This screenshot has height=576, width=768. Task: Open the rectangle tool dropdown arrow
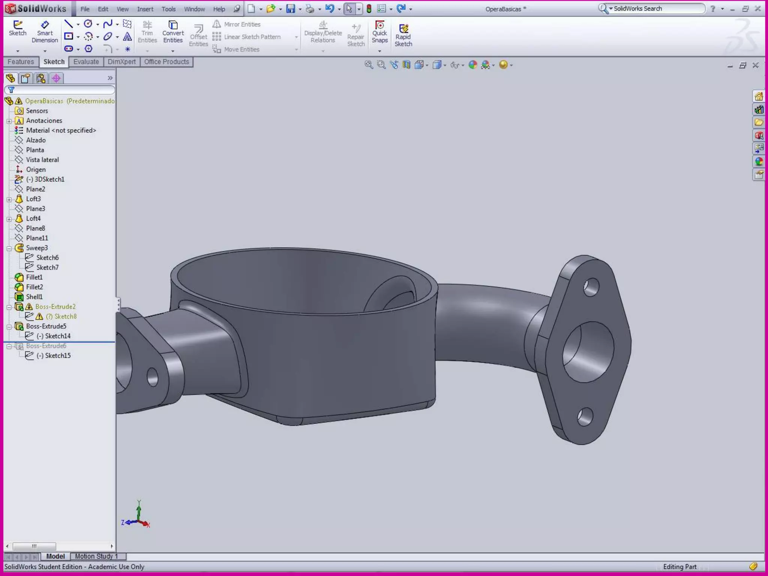click(78, 37)
